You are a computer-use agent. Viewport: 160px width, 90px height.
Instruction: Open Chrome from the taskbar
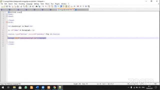[54, 87]
